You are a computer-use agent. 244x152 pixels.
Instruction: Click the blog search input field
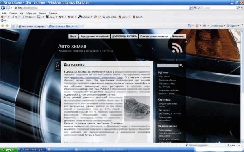point(168,65)
